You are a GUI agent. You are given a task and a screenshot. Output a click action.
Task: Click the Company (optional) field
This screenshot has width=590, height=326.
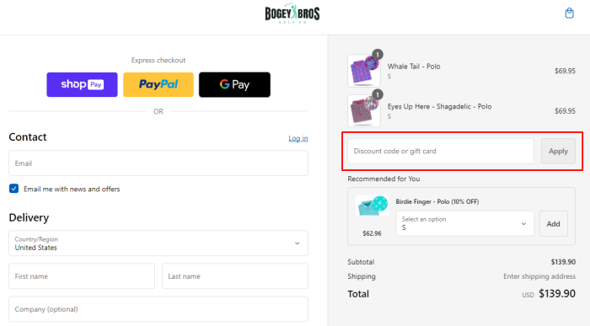158,309
